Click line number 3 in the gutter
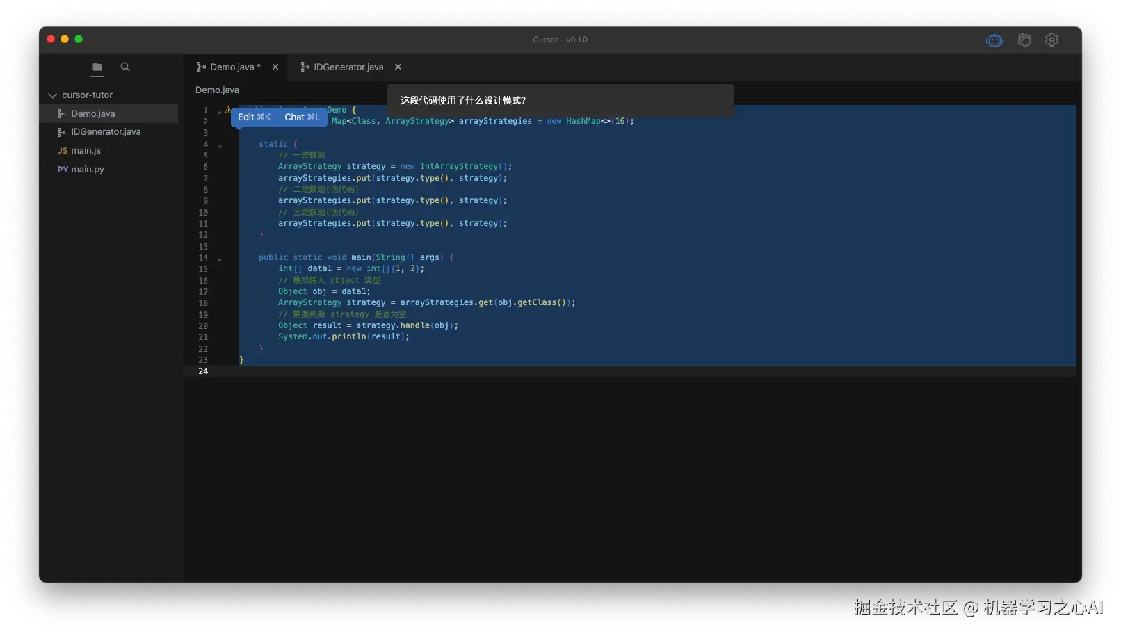This screenshot has height=634, width=1121. pos(205,133)
